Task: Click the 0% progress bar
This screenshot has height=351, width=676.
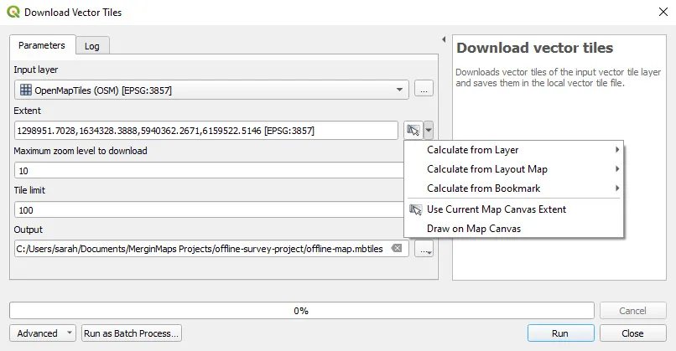Action: (x=302, y=311)
